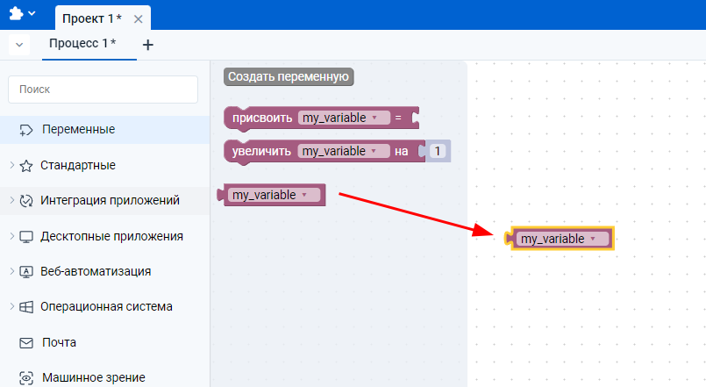
Task: Click the Переменные tag icon
Action: pos(26,130)
